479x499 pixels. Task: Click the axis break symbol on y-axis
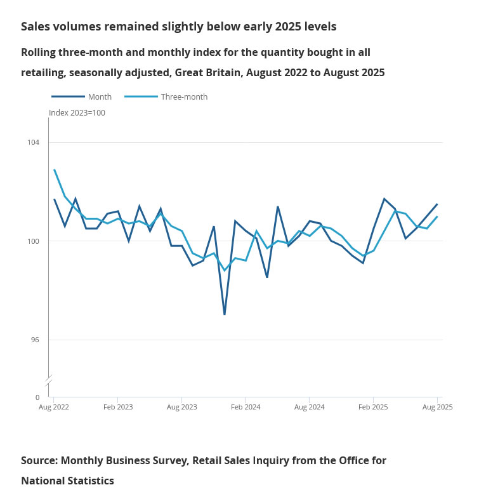click(49, 380)
